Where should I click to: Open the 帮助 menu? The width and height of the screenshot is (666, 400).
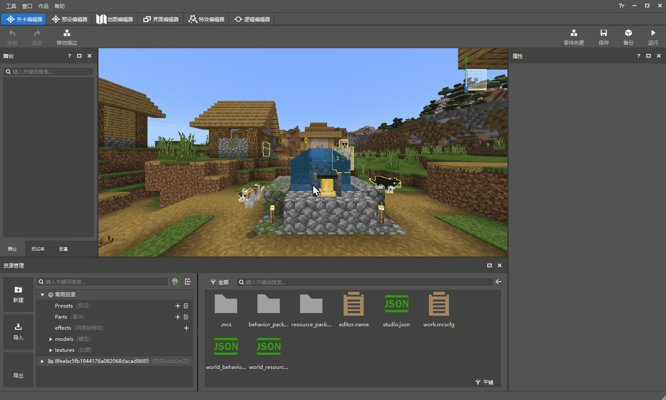60,6
